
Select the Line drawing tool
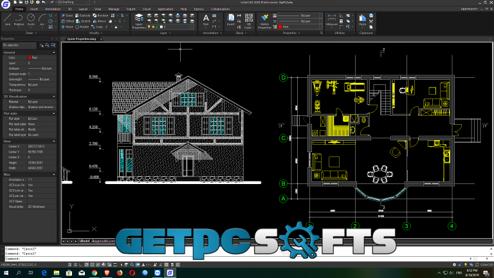8,19
